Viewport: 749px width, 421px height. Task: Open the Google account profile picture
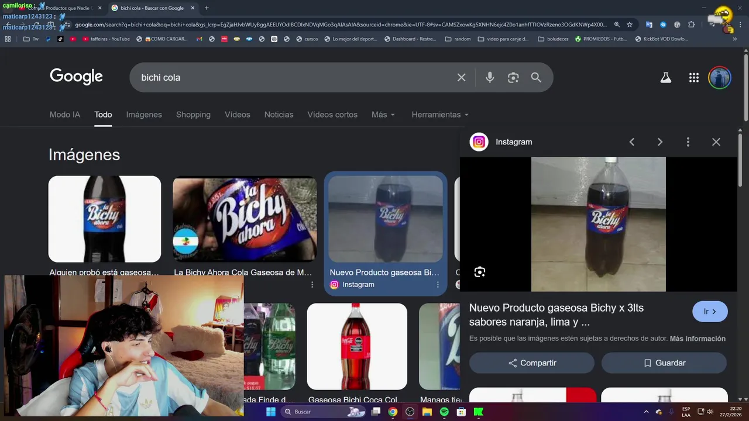720,77
